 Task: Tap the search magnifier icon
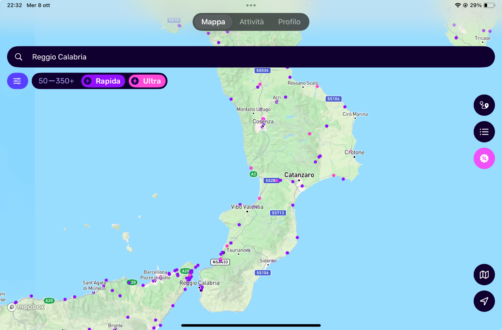18,57
